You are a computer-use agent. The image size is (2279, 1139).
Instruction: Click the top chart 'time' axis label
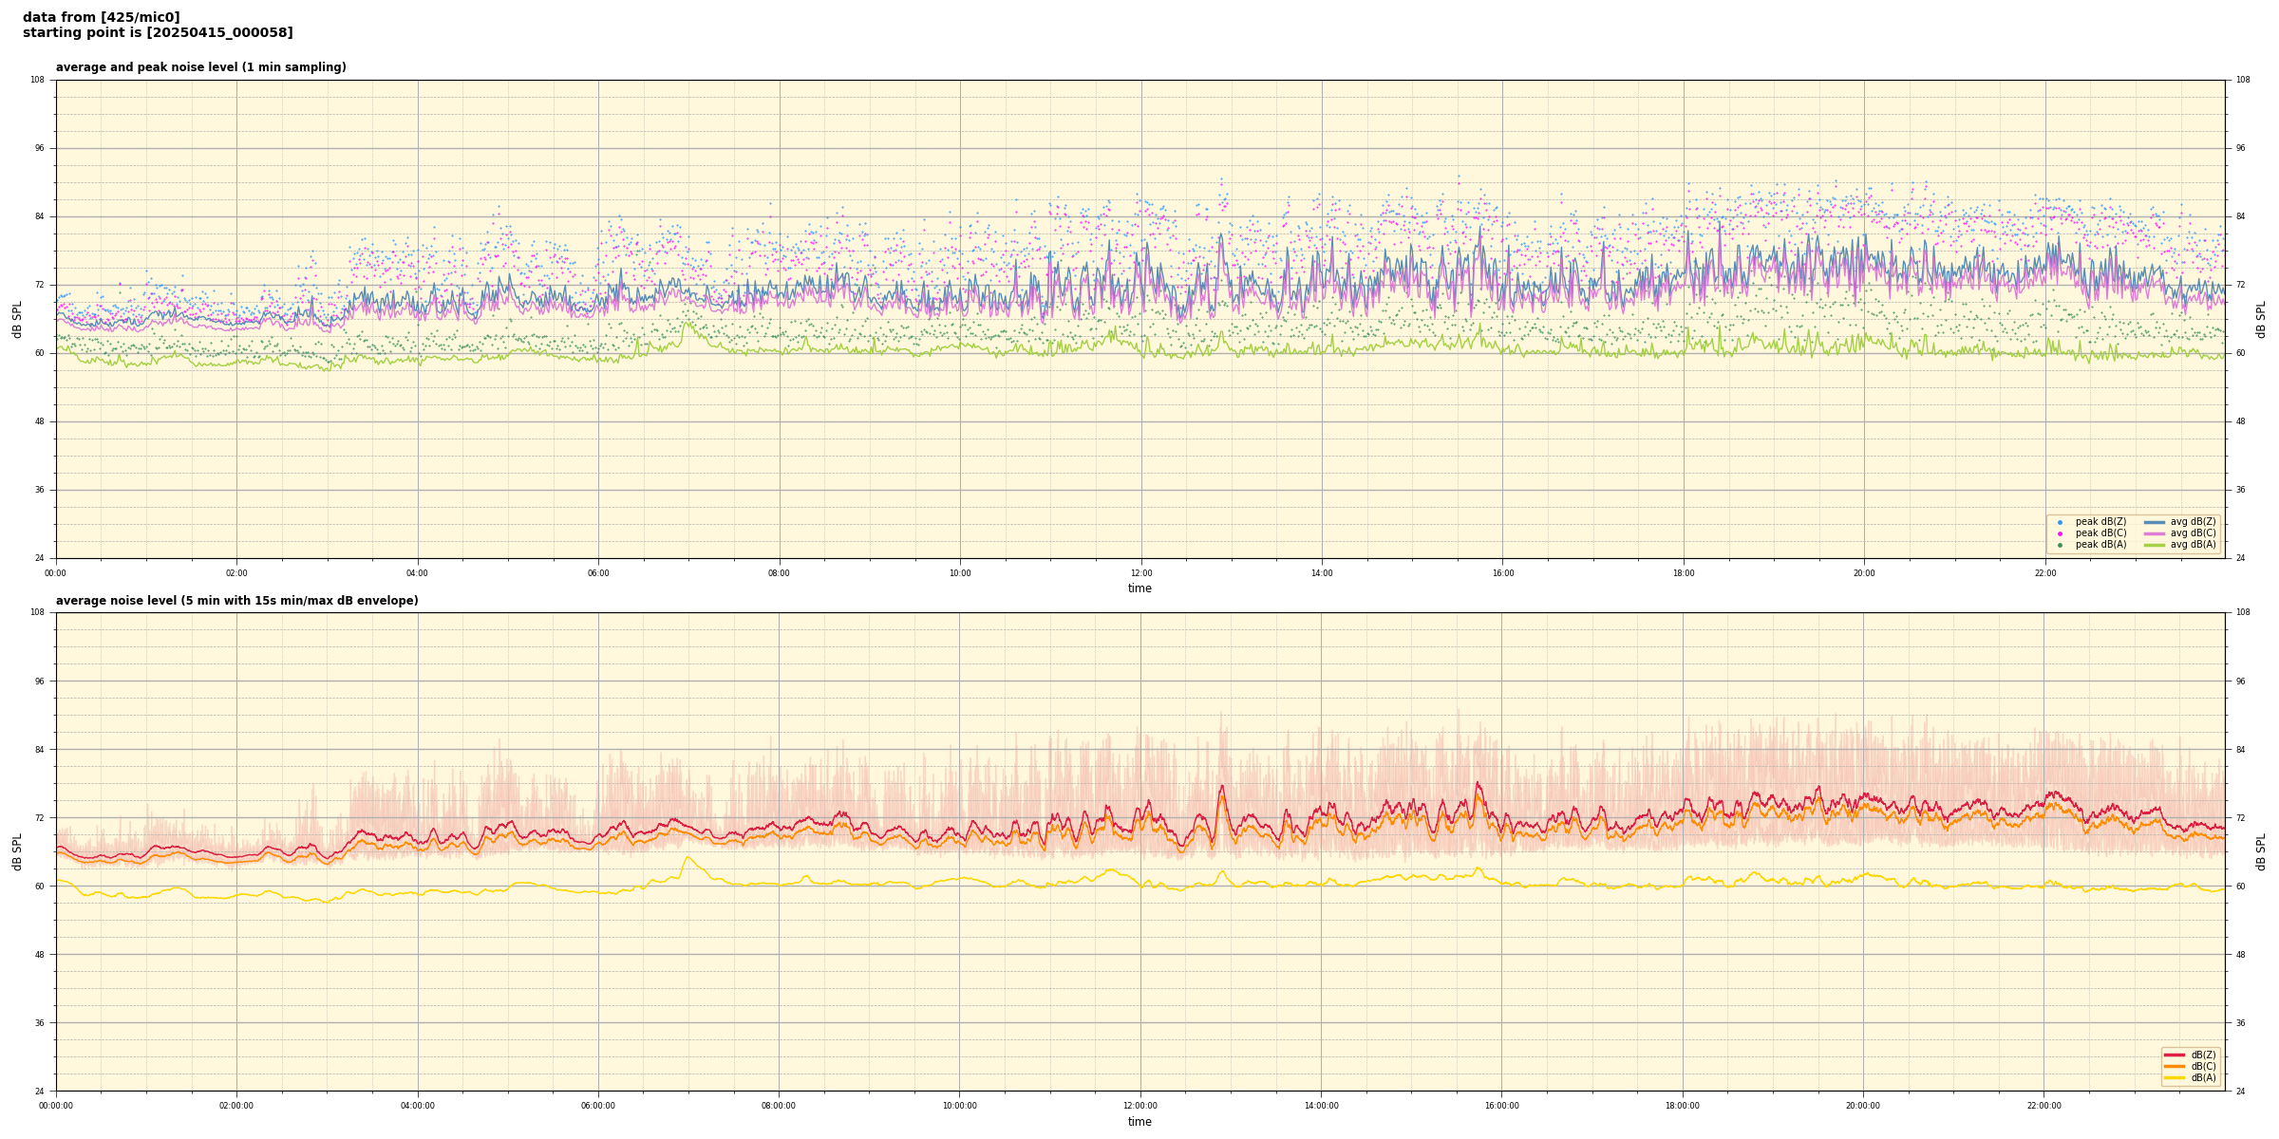tap(1139, 588)
